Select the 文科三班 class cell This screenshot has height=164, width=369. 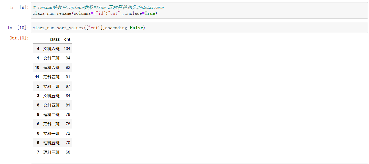click(x=51, y=58)
